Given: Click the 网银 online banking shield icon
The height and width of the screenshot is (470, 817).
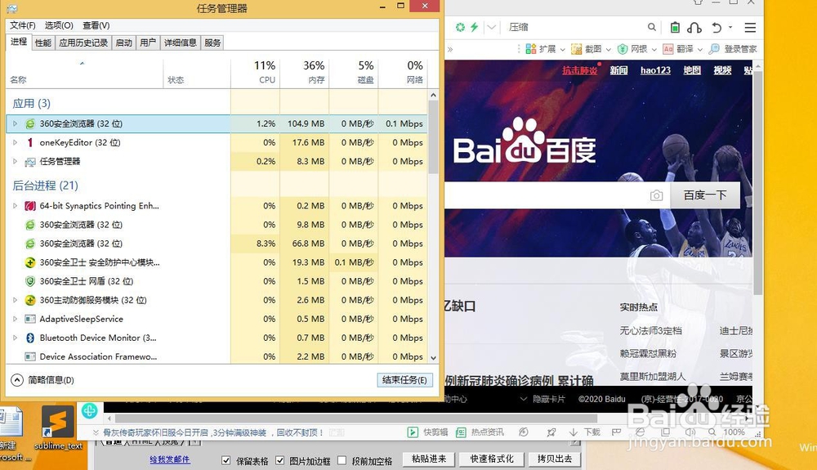Looking at the screenshot, I should pyautogui.click(x=622, y=49).
